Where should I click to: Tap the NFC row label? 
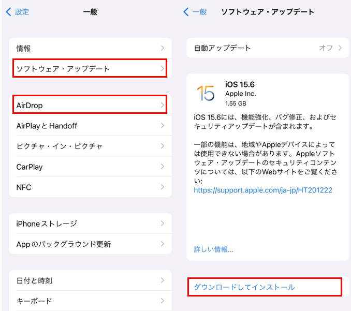click(x=24, y=187)
